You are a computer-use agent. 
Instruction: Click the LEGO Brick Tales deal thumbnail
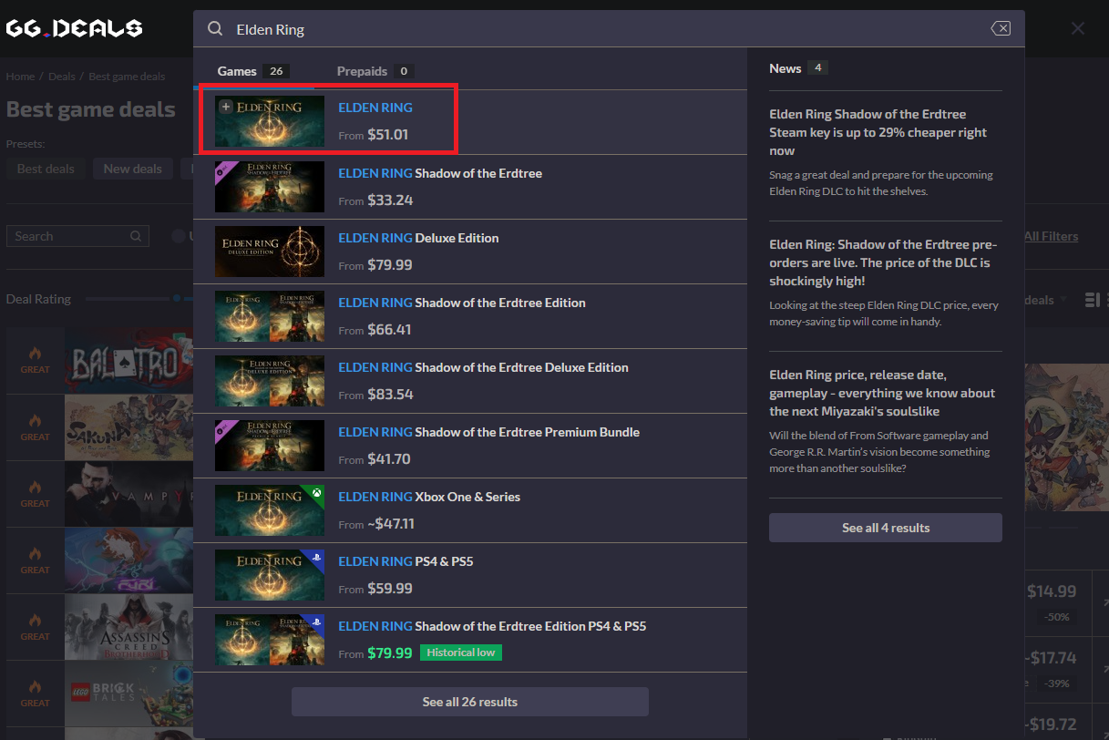point(128,694)
